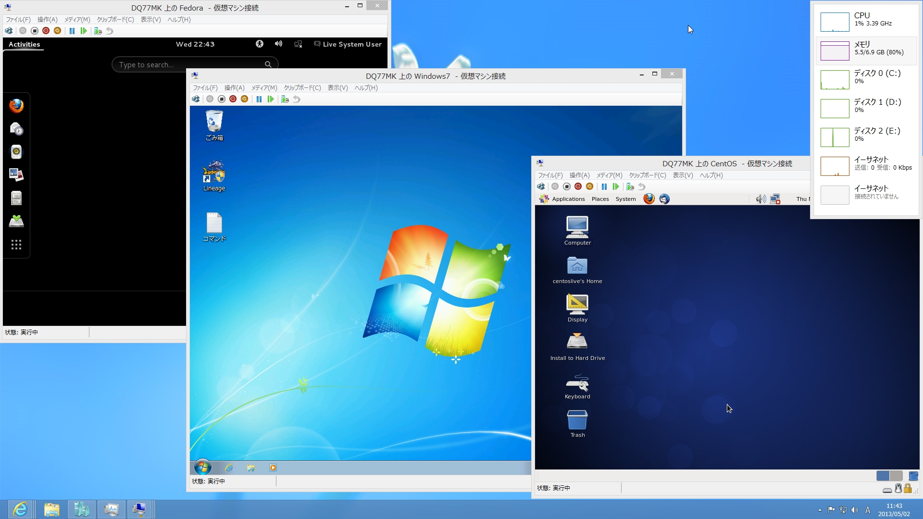923x519 pixels.
Task: Open the CentOS Applications menu
Action: pyautogui.click(x=568, y=199)
